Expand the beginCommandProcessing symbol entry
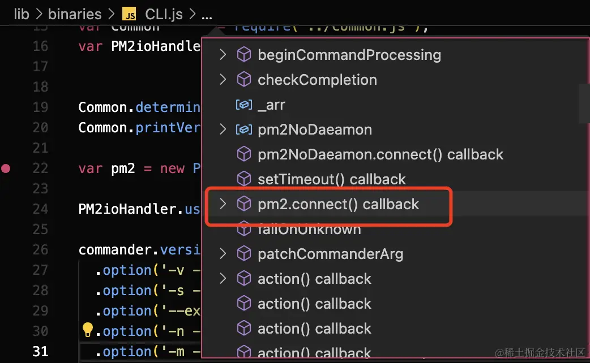 click(x=223, y=55)
